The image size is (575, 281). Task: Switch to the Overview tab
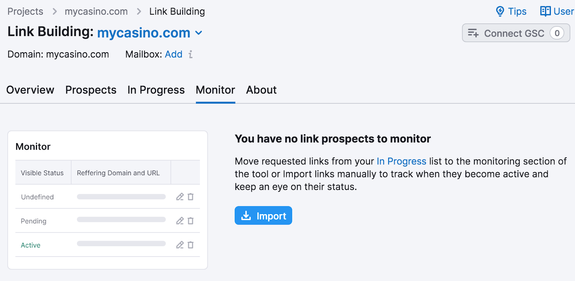pyautogui.click(x=30, y=90)
